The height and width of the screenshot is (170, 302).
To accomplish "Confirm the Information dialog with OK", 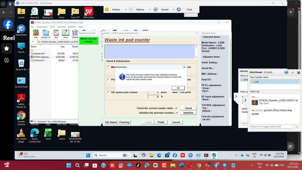I will tap(178, 88).
